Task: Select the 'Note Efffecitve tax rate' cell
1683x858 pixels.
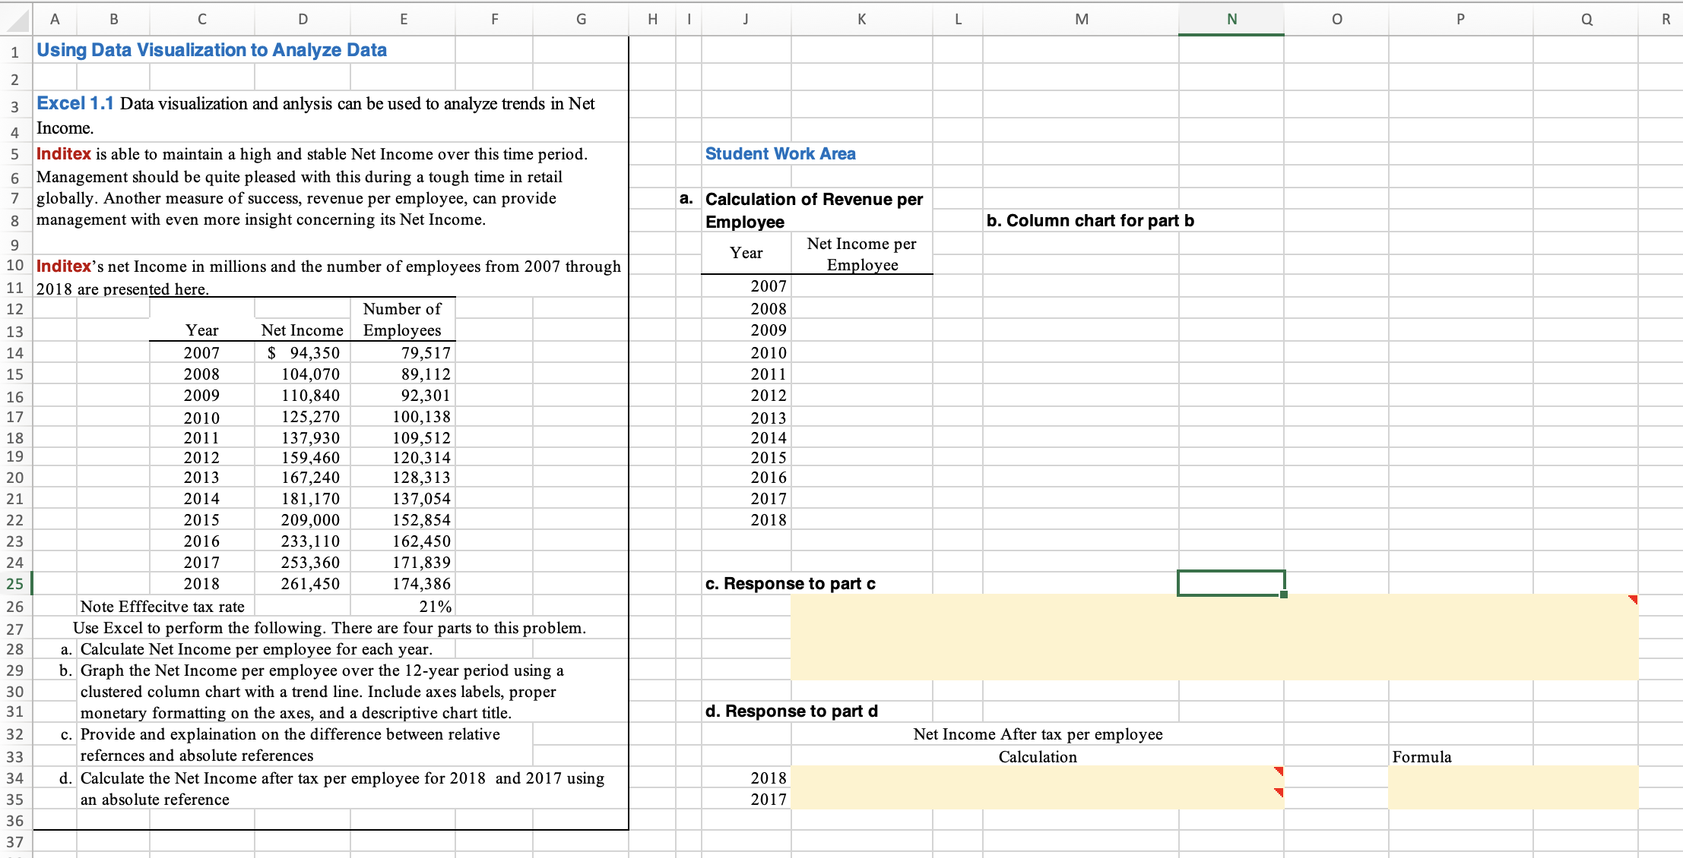Action: [163, 606]
